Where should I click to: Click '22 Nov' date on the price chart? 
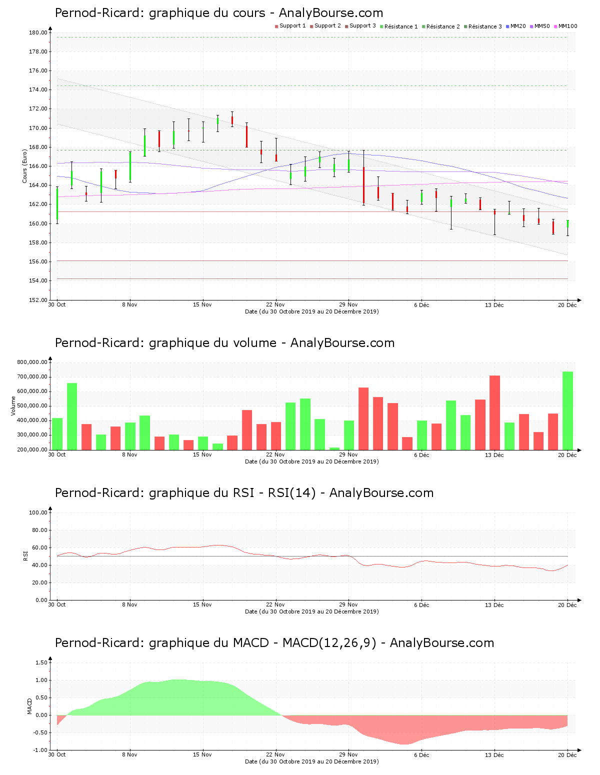(x=275, y=304)
